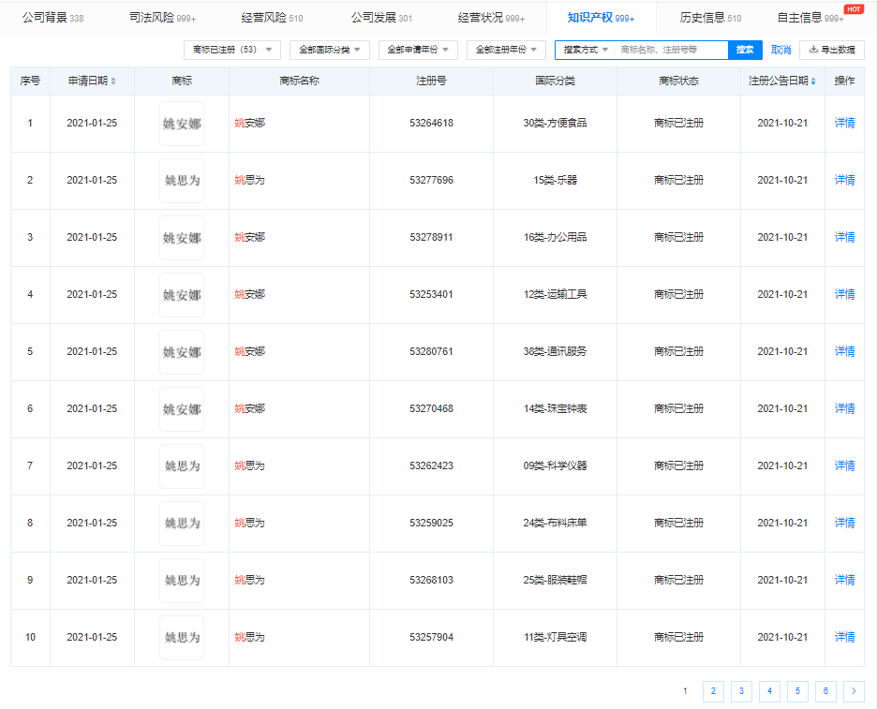This screenshot has width=877, height=709.
Task: Open the 全部申请年份 dropdown
Action: (418, 50)
